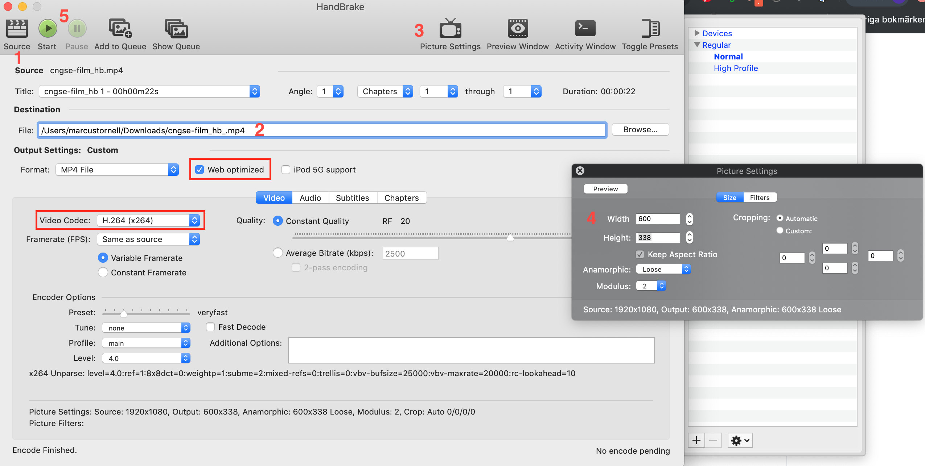
Task: Switch to the Audio tab
Action: point(310,197)
